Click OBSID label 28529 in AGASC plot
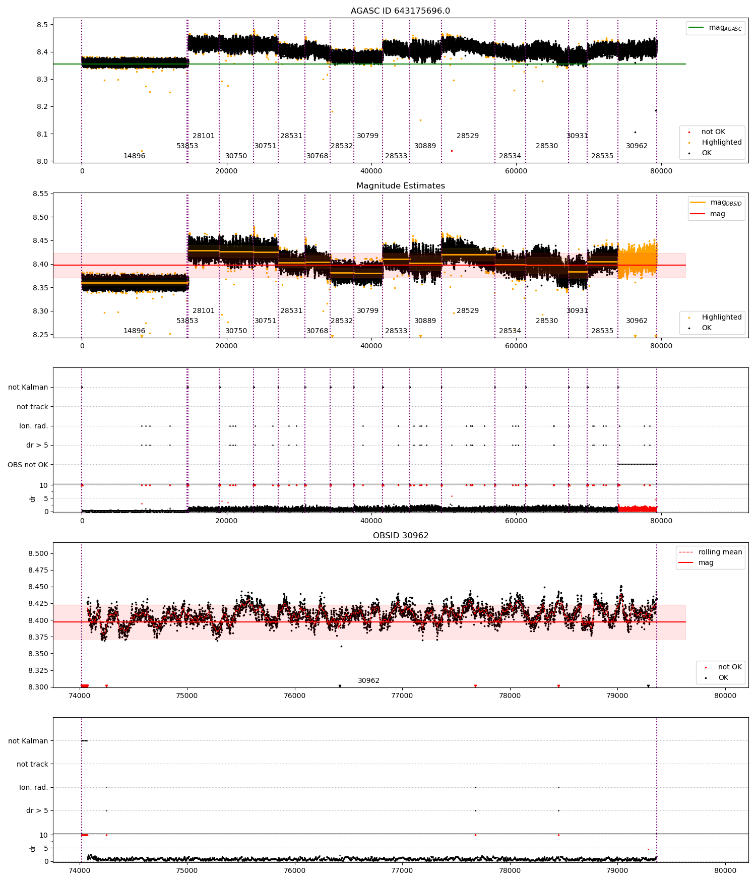Viewport: 756px width, 882px height. (468, 136)
